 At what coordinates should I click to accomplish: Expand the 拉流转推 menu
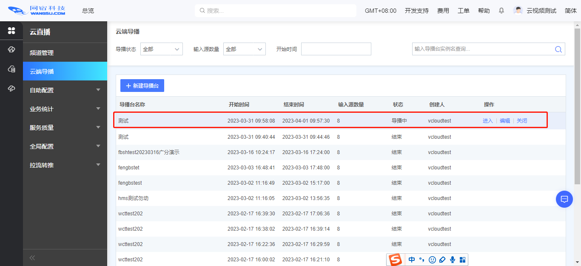[x=65, y=165]
